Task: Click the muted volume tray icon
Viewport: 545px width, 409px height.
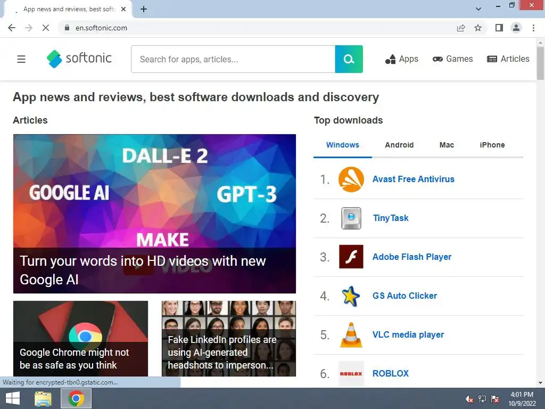Action: click(x=469, y=399)
